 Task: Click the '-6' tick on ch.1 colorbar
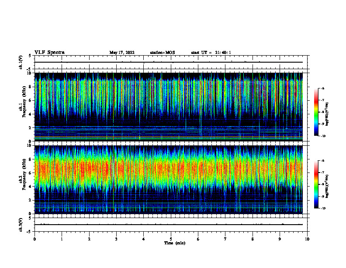tap(323, 88)
